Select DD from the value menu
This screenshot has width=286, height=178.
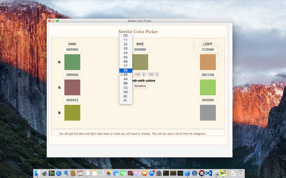(x=126, y=92)
